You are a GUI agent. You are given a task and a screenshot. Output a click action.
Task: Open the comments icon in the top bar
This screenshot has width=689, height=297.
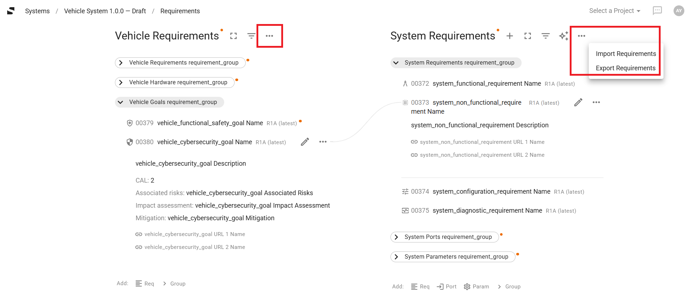pyautogui.click(x=657, y=11)
